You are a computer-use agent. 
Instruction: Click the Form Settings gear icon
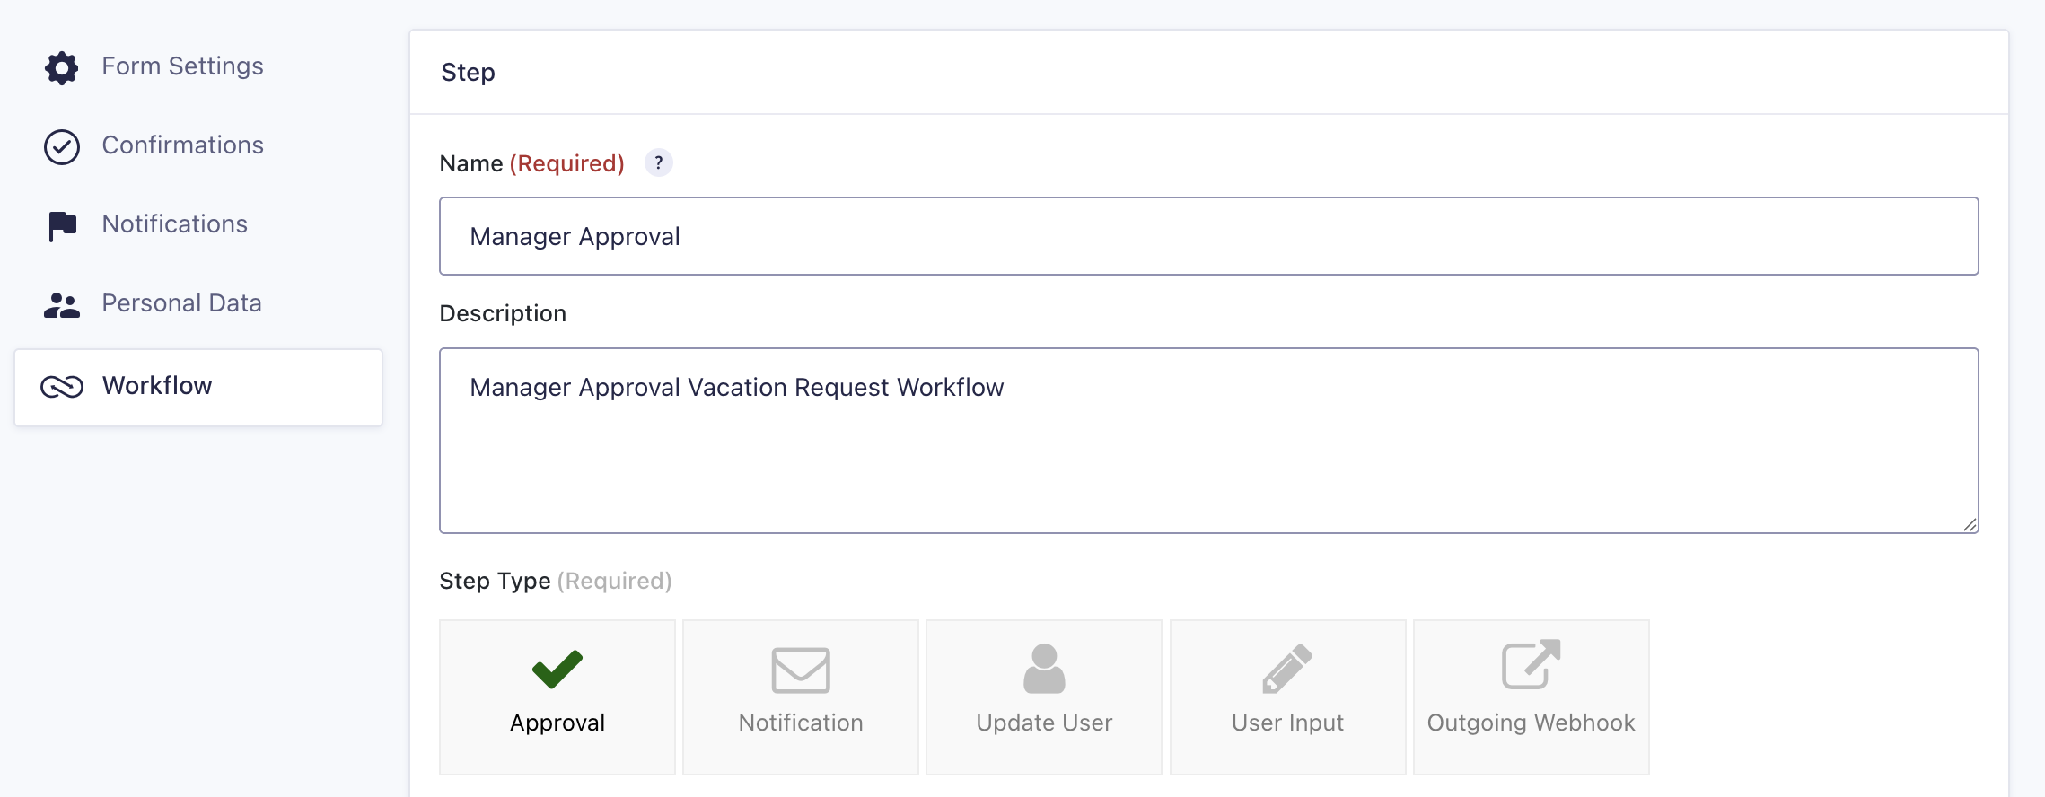(62, 68)
